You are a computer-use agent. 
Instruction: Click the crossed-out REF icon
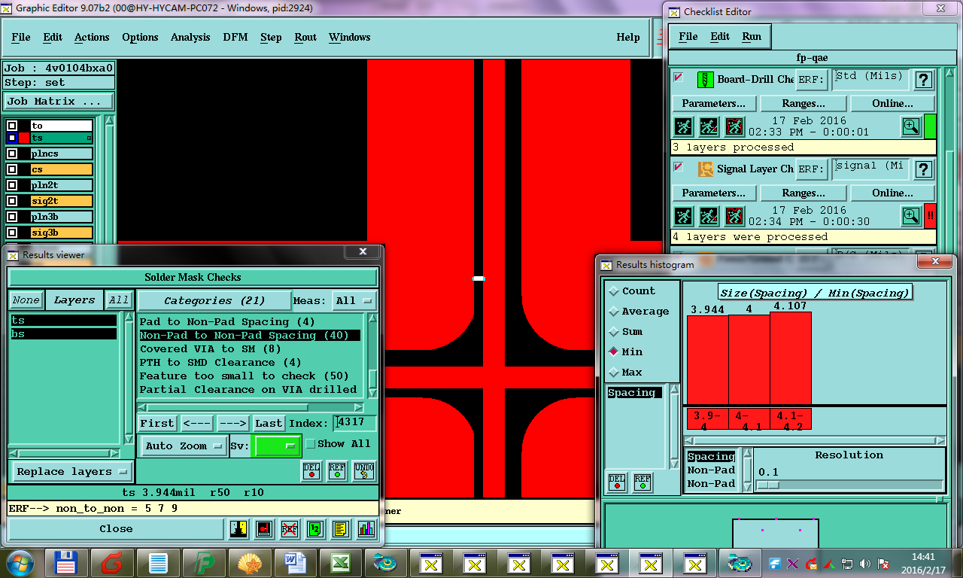click(289, 529)
